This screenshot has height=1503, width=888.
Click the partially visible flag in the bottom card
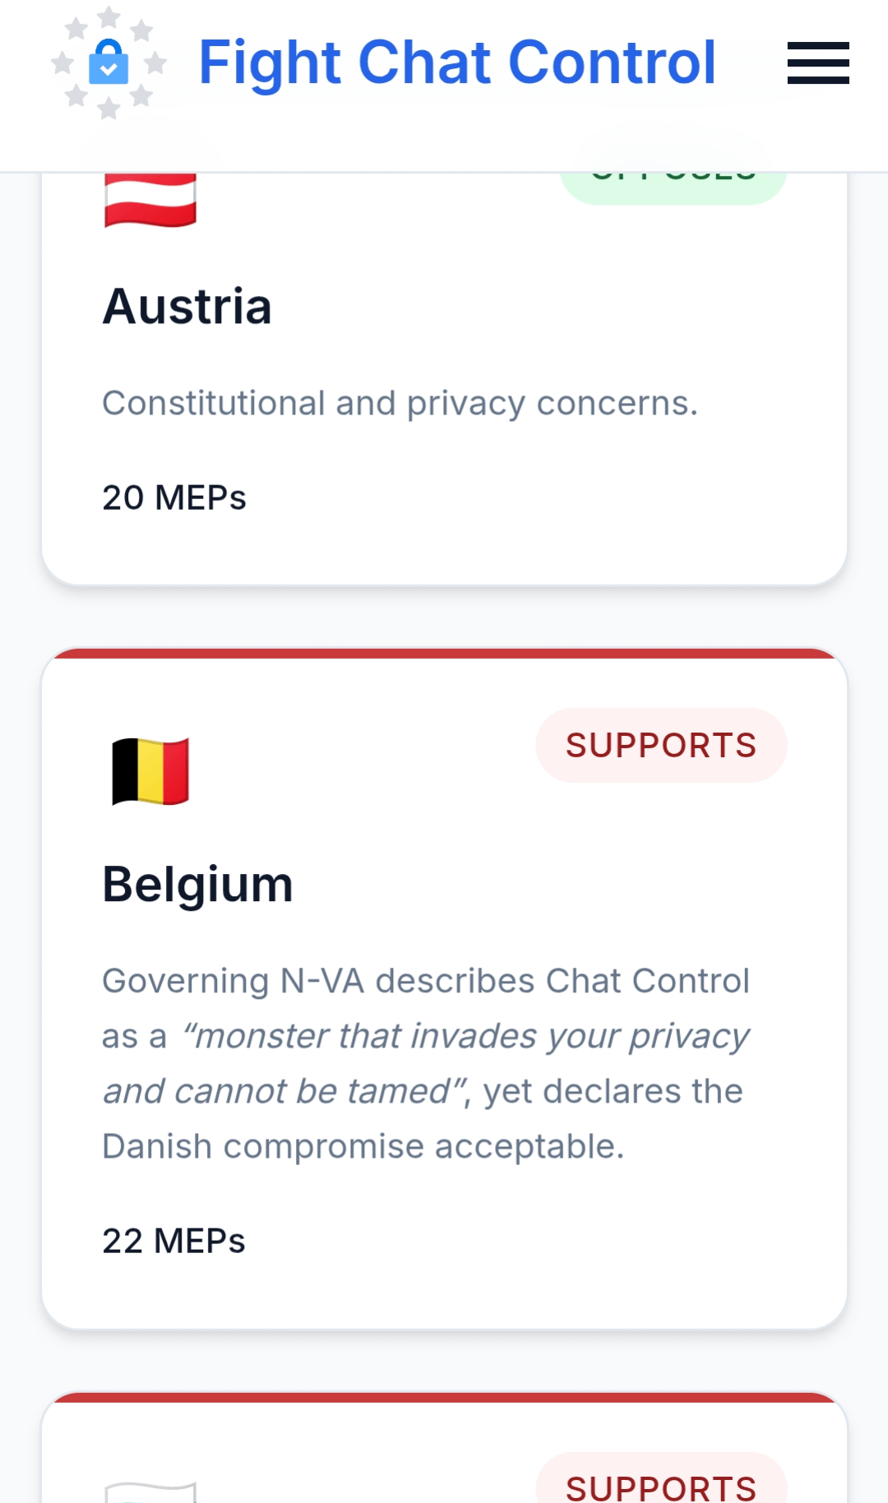tap(150, 1491)
